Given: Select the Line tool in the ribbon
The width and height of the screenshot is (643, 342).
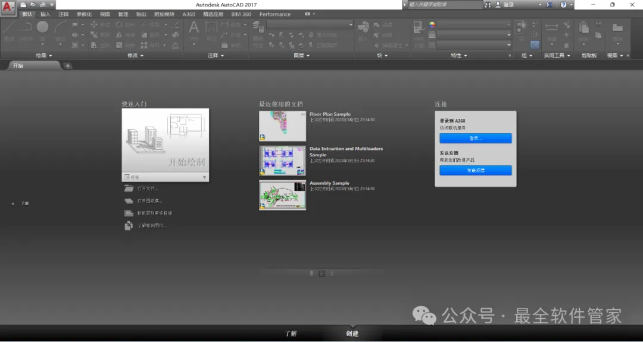Looking at the screenshot, I should coord(9,27).
